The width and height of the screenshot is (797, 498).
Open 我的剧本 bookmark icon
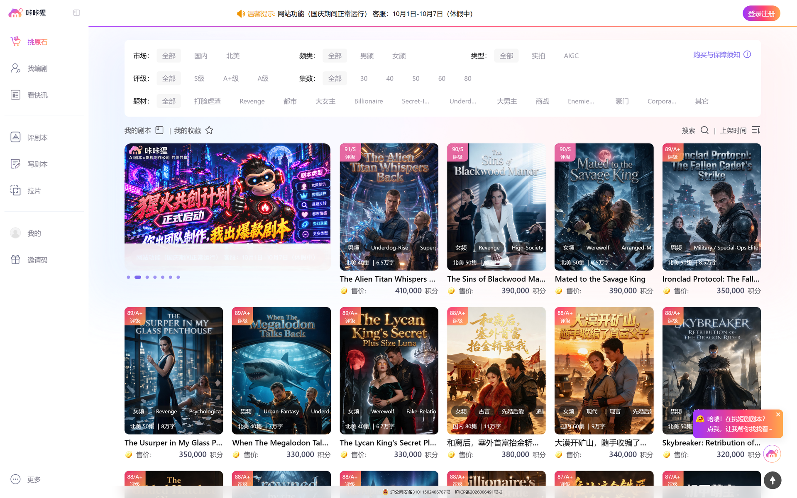click(159, 130)
